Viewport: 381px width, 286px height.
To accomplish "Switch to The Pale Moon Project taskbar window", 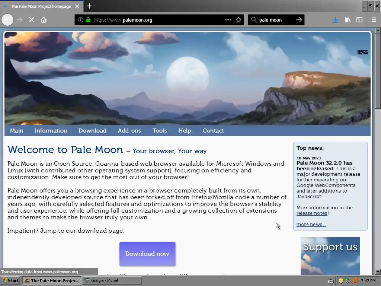I will coord(52,280).
